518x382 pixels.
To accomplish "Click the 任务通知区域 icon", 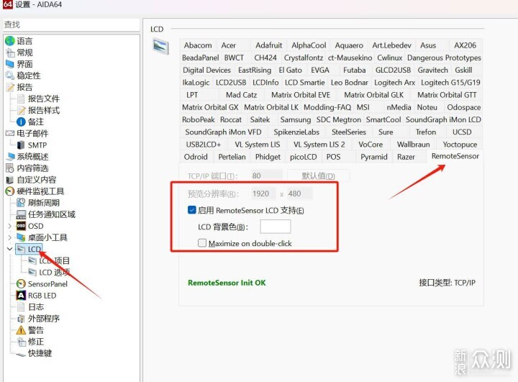I will point(21,214).
